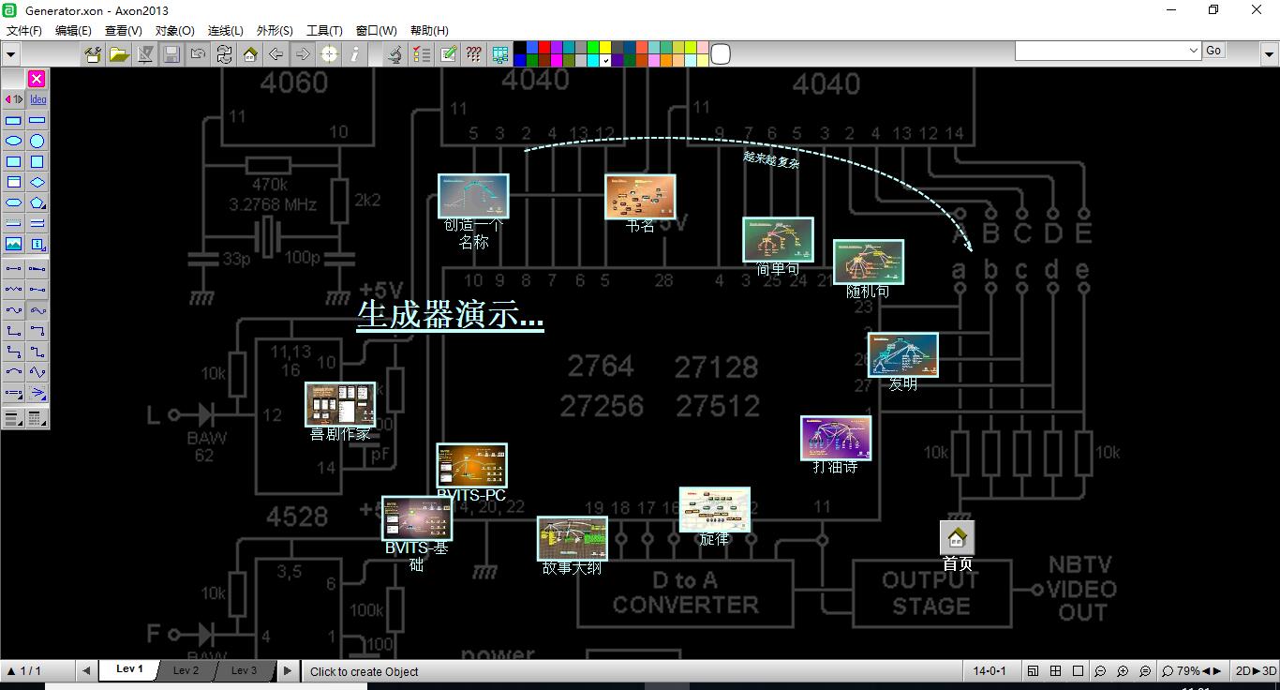Viewport: 1280px width, 690px height.
Task: Click the microscope icon in toolbar
Action: (395, 54)
